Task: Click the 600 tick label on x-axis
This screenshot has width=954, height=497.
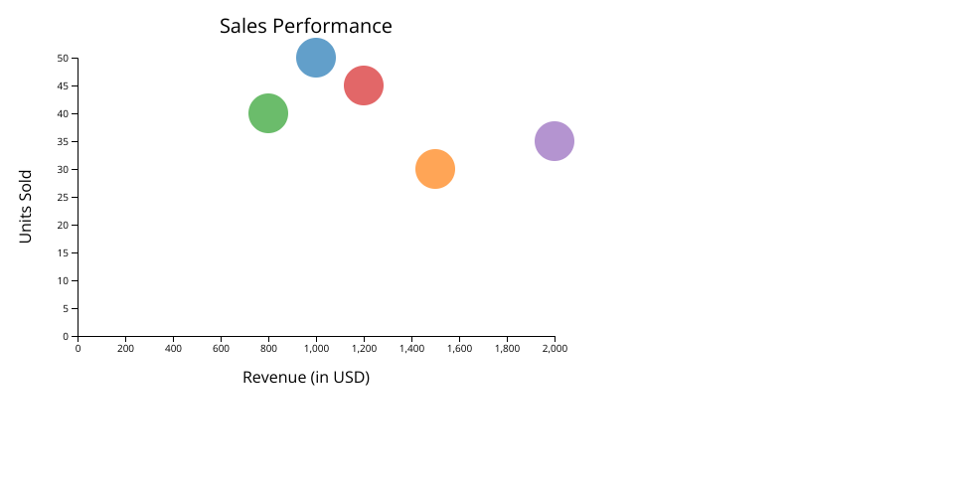Action: pyautogui.click(x=221, y=349)
